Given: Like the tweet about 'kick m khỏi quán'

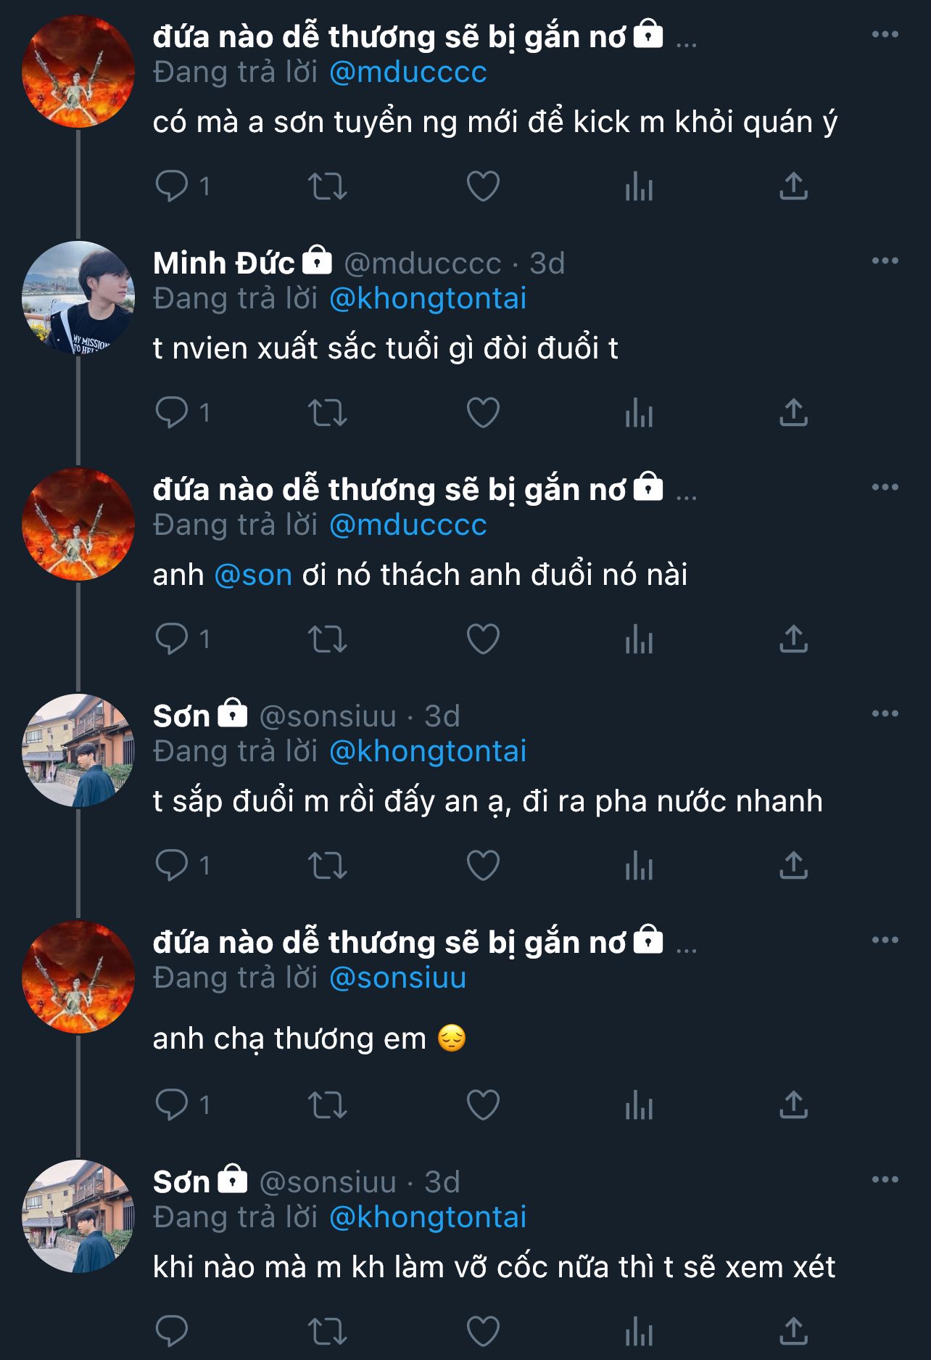Looking at the screenshot, I should tap(483, 187).
